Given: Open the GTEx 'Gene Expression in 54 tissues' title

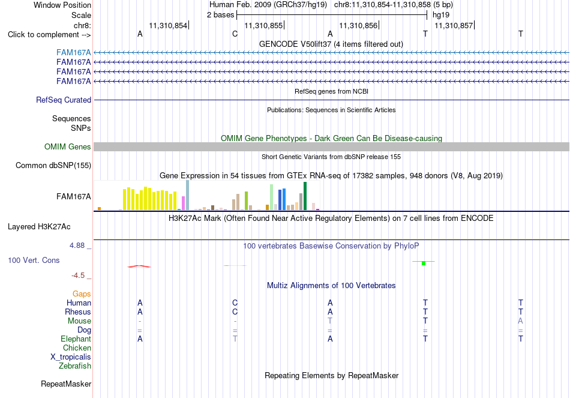Looking at the screenshot, I should tap(331, 176).
